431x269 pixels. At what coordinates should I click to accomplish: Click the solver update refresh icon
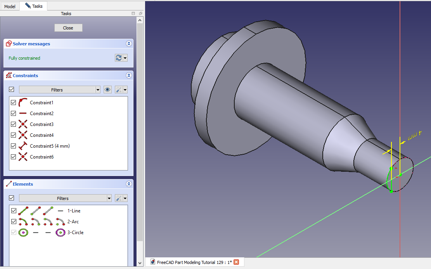tap(119, 58)
